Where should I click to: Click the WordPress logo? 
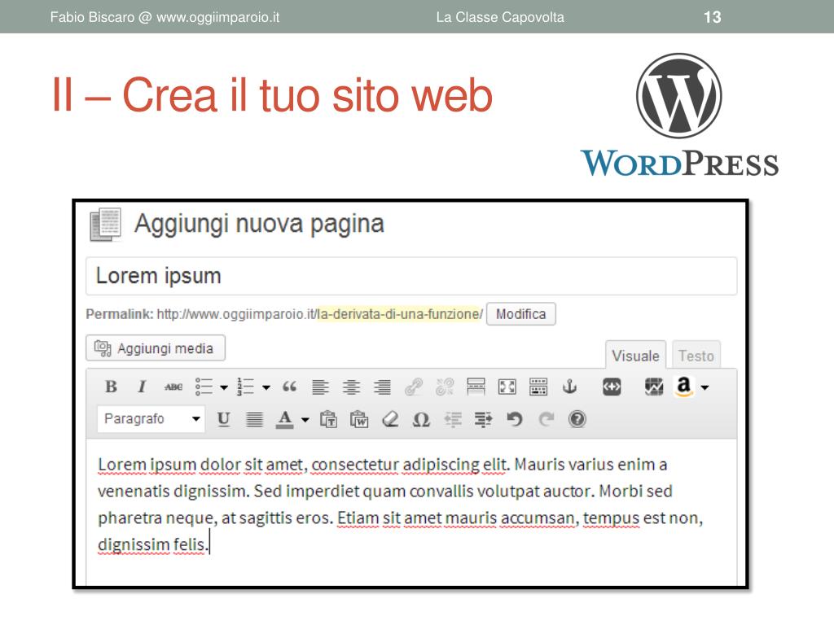(x=679, y=115)
